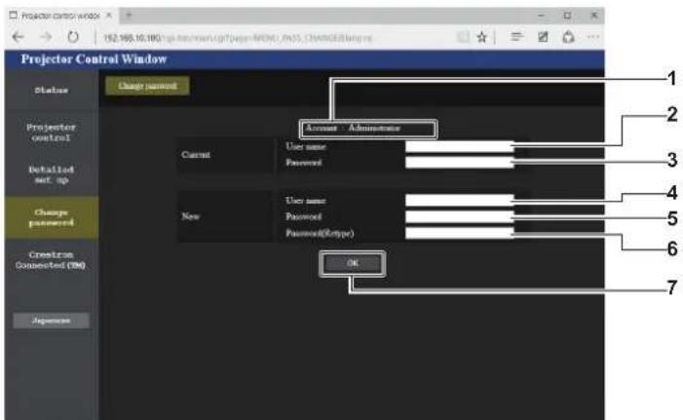Click the 'Projector Control Window' heading
The height and width of the screenshot is (420, 683).
coord(94,59)
